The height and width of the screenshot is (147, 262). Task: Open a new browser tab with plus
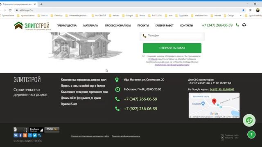pyautogui.click(x=41, y=4)
